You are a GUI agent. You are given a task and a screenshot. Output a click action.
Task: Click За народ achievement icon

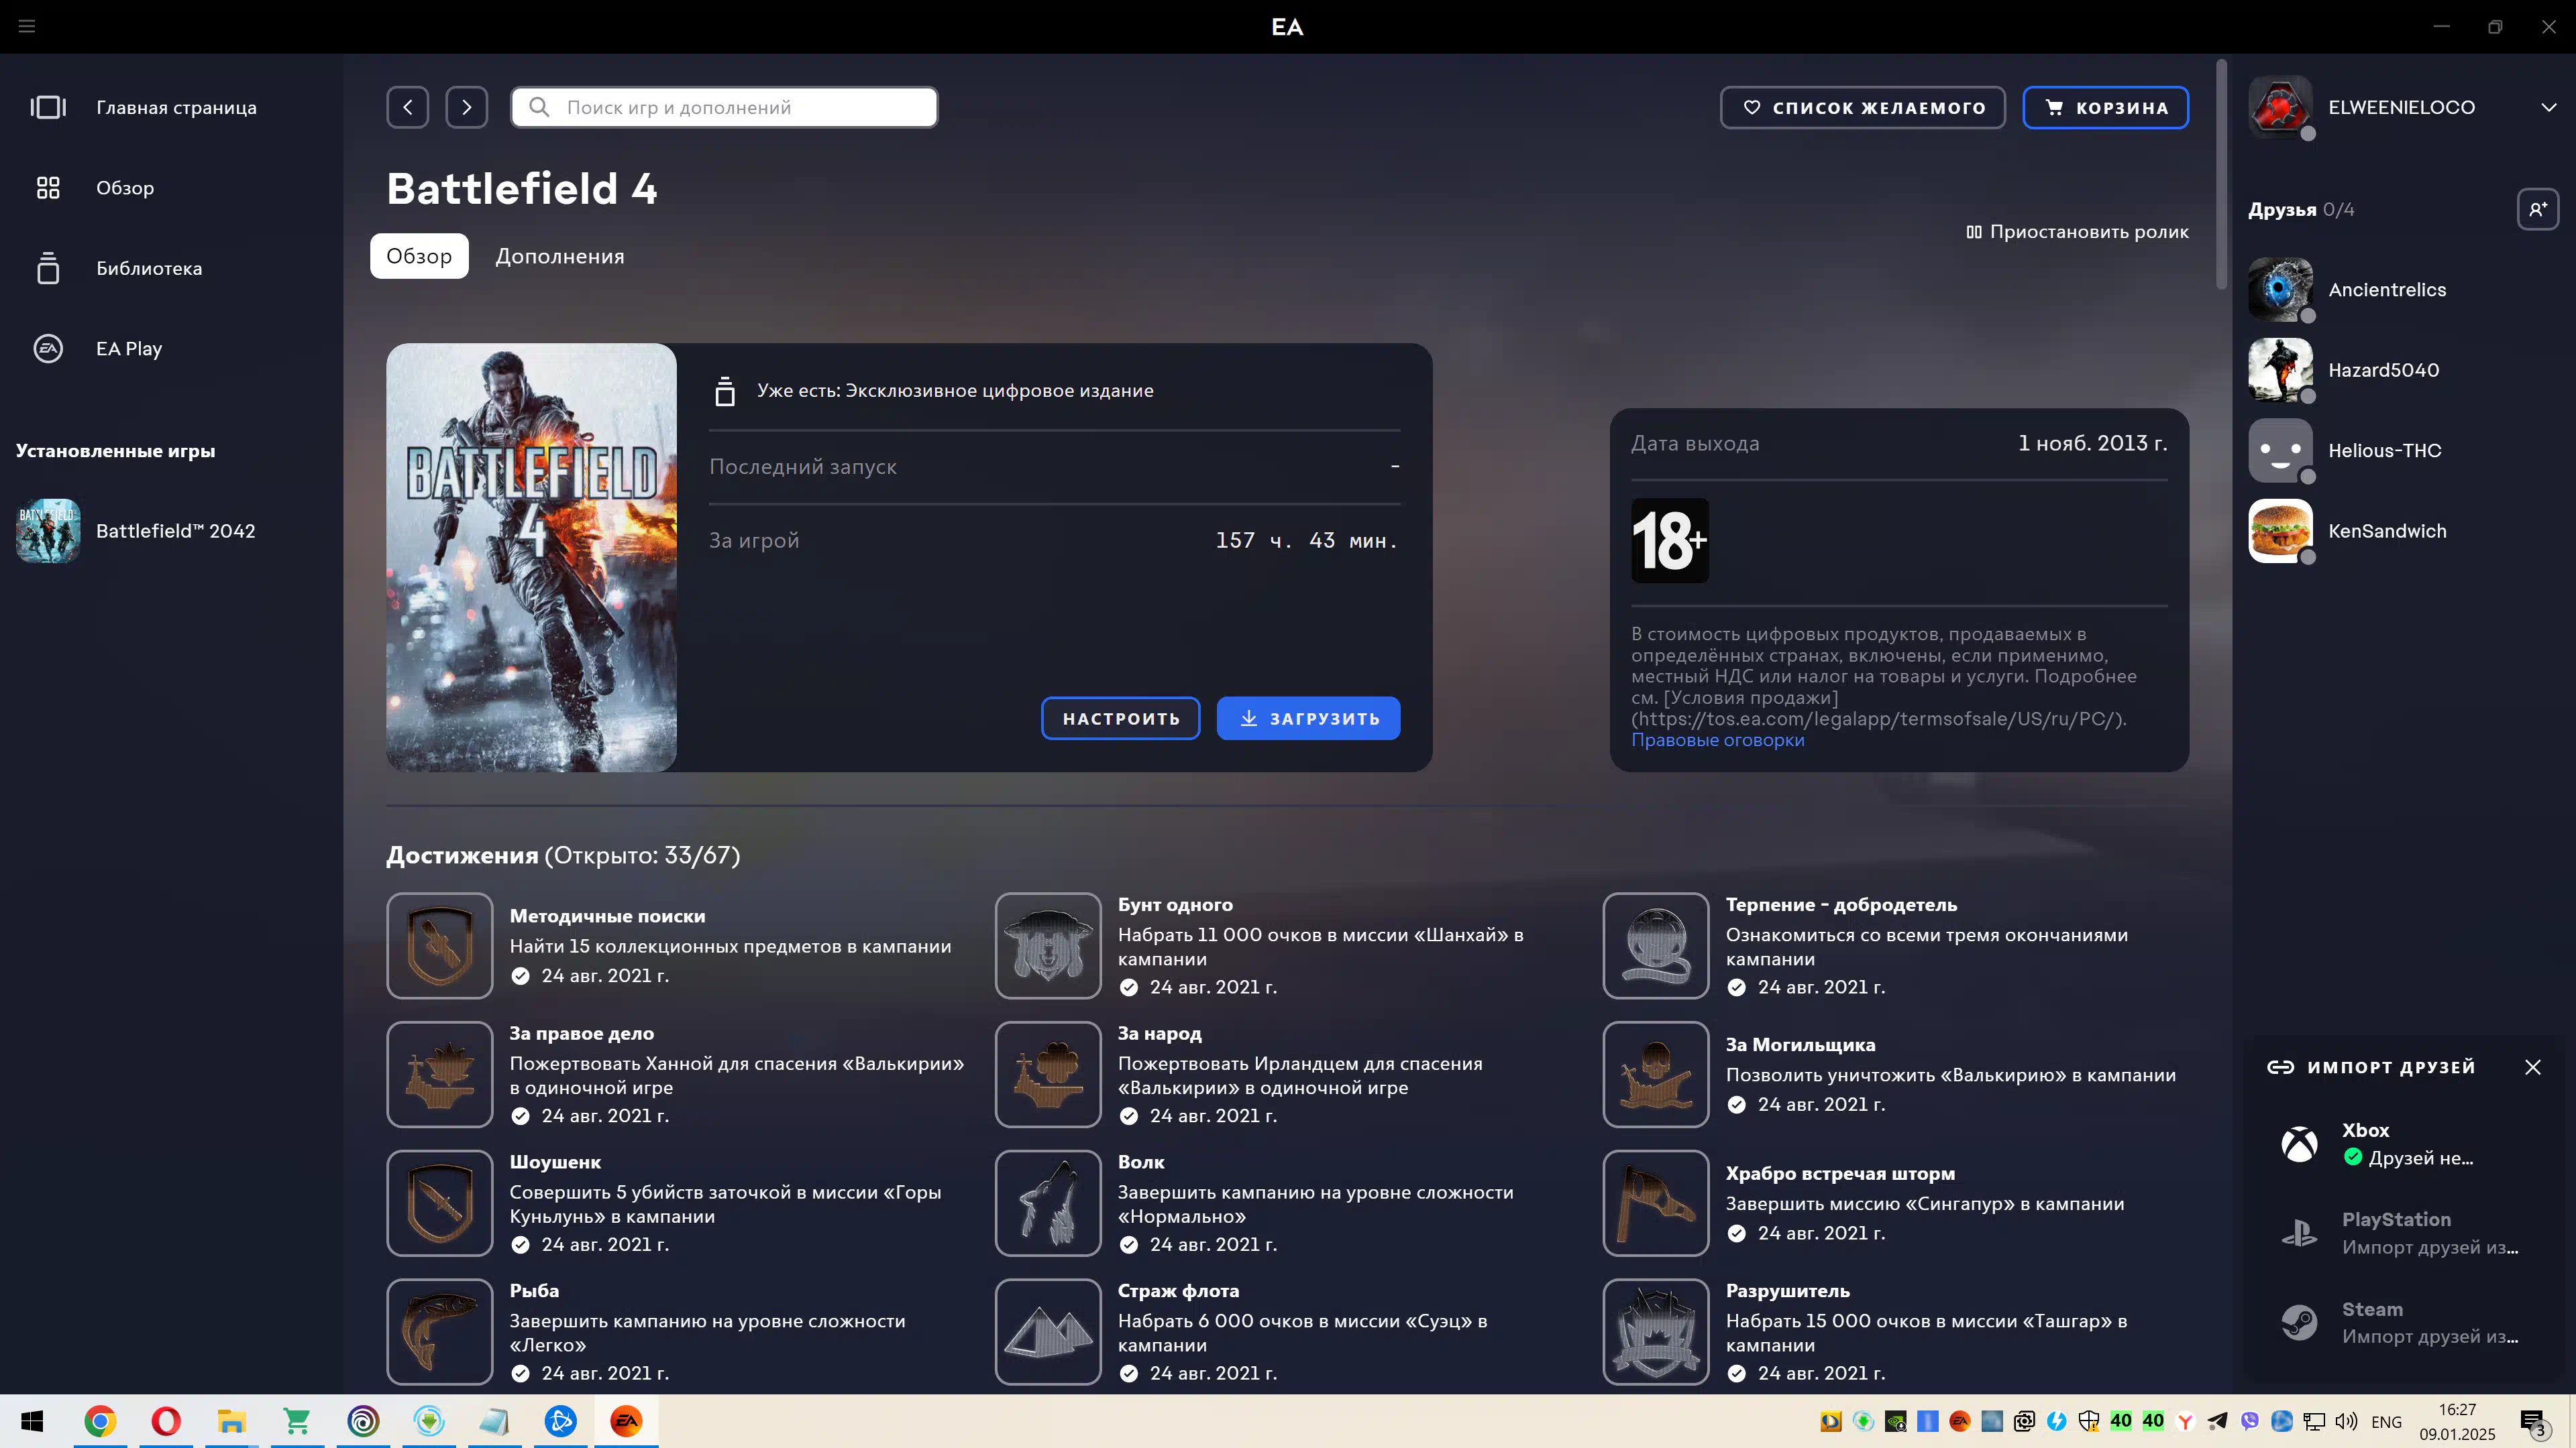(1048, 1074)
